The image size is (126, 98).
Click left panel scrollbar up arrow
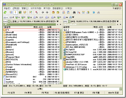pyautogui.click(x=61, y=30)
